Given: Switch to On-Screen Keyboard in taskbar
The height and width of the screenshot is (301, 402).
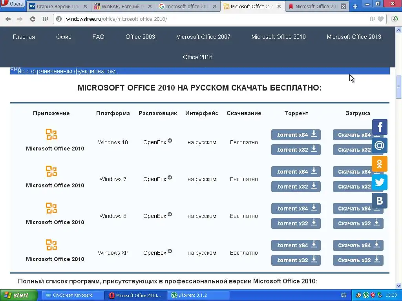Looking at the screenshot, I should (73, 296).
